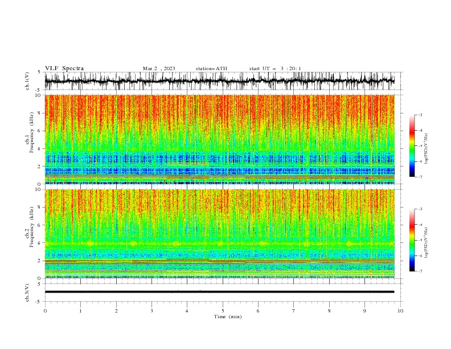Click the time axis tick label "1"
The height and width of the screenshot is (349, 451).
[x=80, y=311]
